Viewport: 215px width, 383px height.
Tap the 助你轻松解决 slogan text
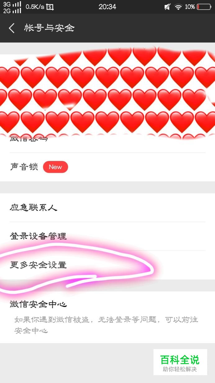pos(180,370)
